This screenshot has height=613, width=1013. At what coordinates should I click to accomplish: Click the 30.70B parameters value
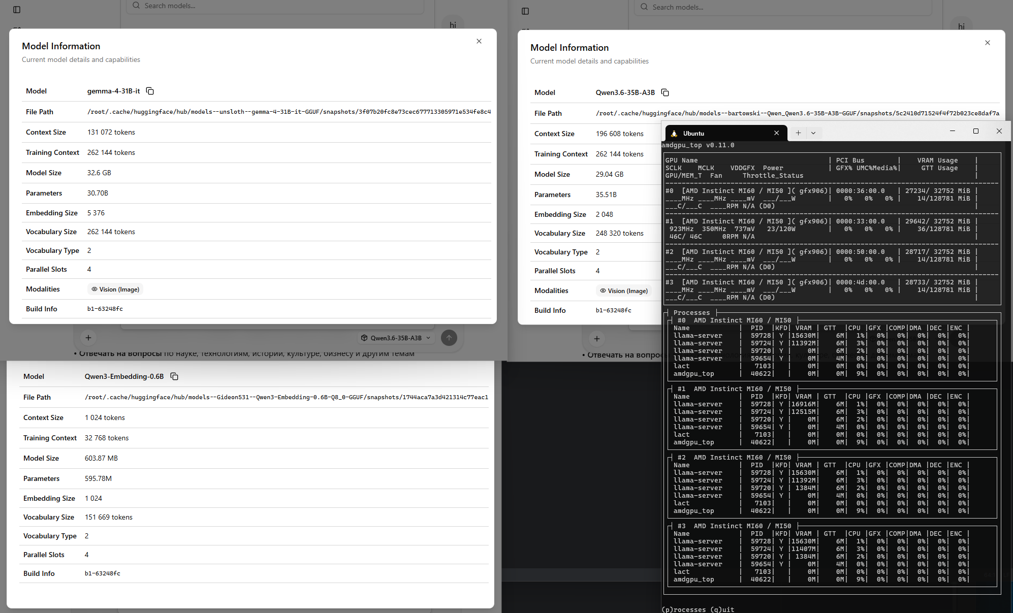tap(98, 193)
